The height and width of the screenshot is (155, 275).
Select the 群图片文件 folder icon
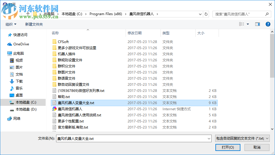tap(54, 72)
